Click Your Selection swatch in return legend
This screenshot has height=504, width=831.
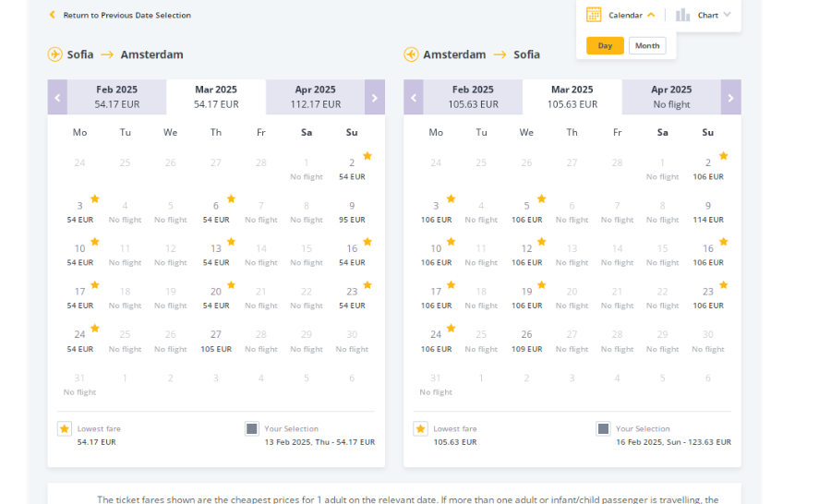point(603,428)
